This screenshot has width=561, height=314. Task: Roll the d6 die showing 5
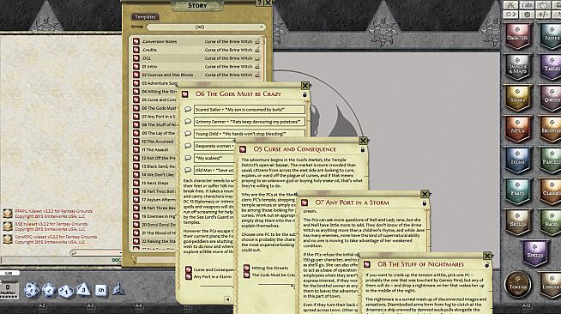101,290
